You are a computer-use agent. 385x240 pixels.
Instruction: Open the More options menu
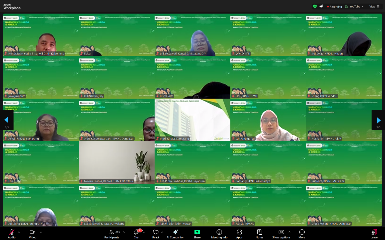pos(302,233)
